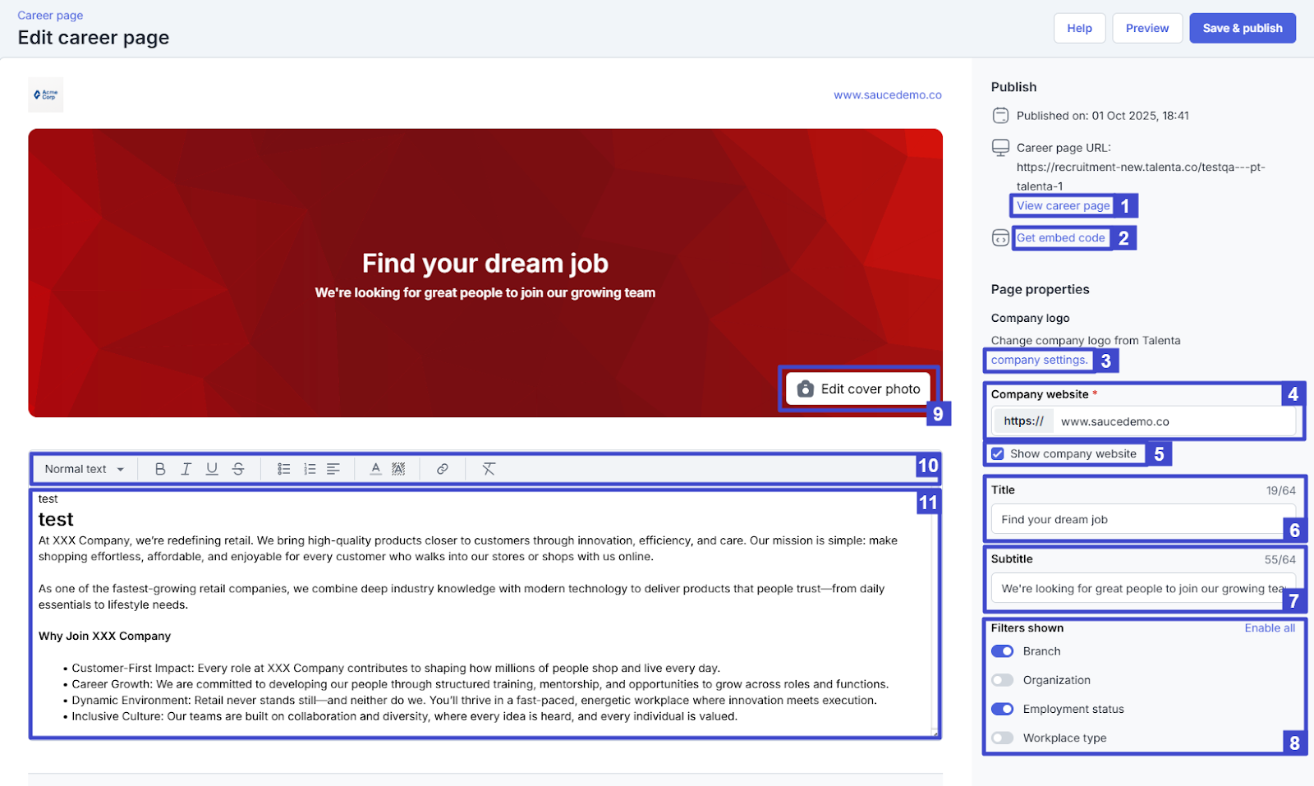Apply italic formatting
The image size is (1314, 786).
coord(186,469)
